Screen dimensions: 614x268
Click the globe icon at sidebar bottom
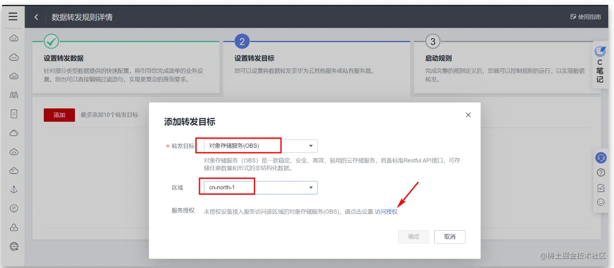click(x=14, y=246)
